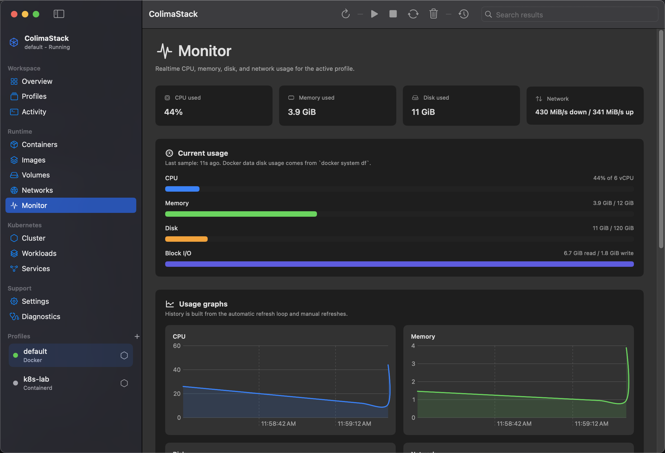This screenshot has height=453, width=665.
Task: Click '6.7 GiB read / 1.8 GiB write'
Action: [598, 253]
